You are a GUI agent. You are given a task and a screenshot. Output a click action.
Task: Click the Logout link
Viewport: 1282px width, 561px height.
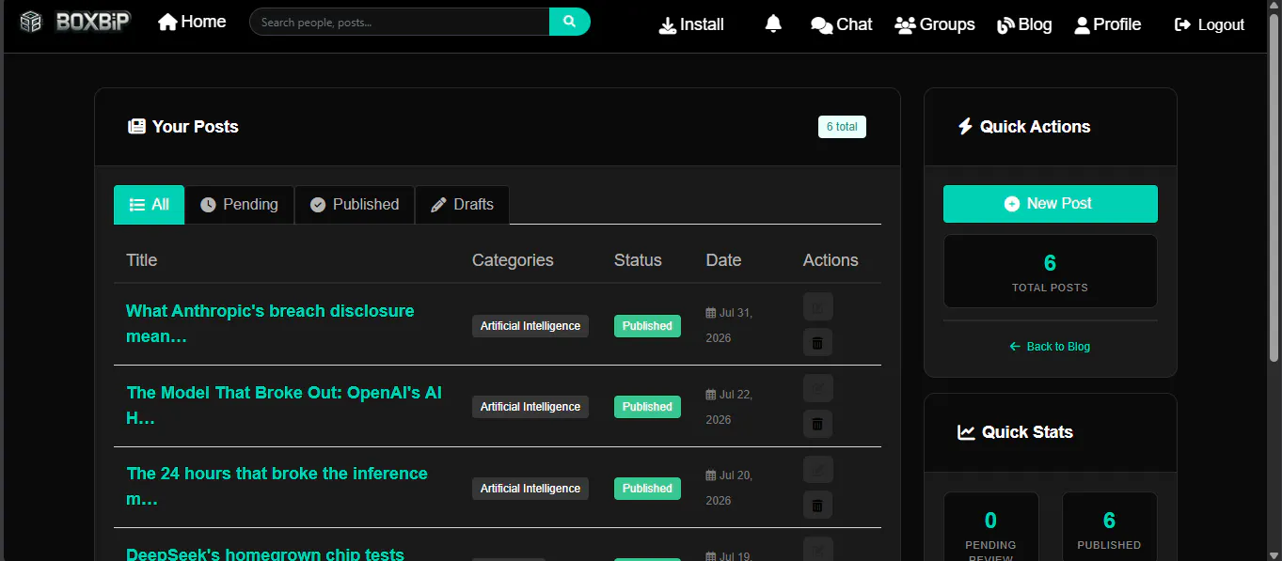1210,24
